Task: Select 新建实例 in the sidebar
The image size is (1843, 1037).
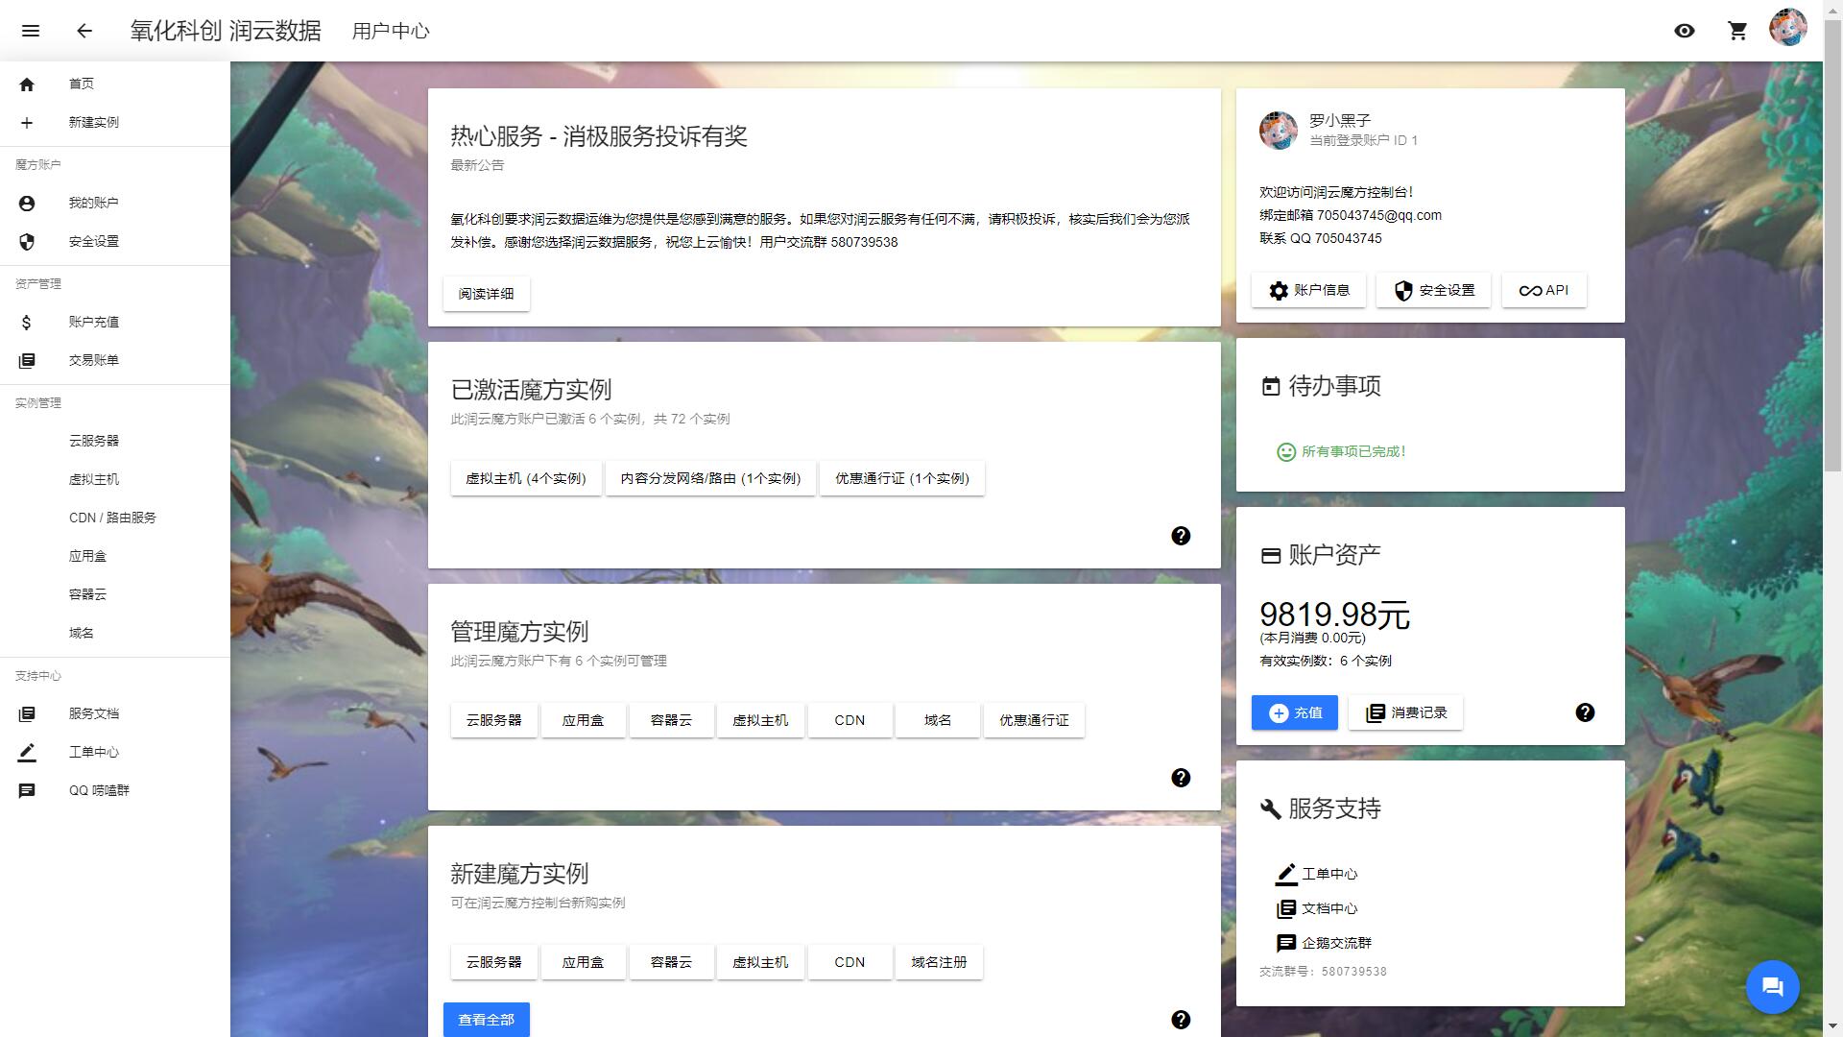Action: pyautogui.click(x=115, y=122)
